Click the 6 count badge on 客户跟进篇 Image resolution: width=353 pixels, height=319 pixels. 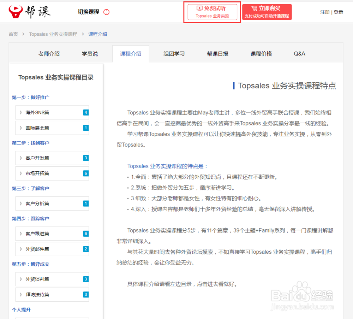85,234
